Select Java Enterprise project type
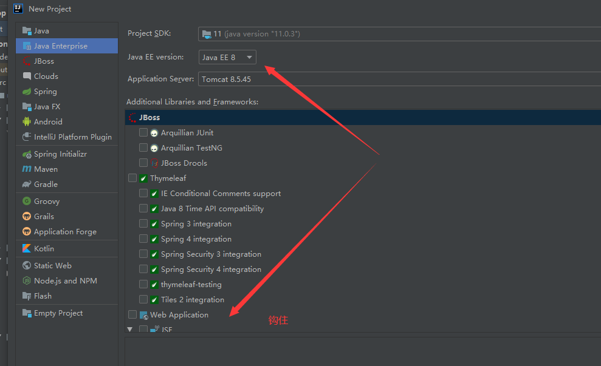Image resolution: width=601 pixels, height=366 pixels. tap(67, 46)
